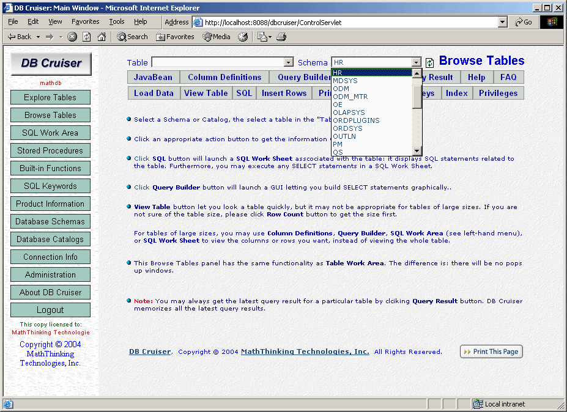The image size is (567, 412).
Task: Expand the Address bar dropdown arrow
Action: 503,23
